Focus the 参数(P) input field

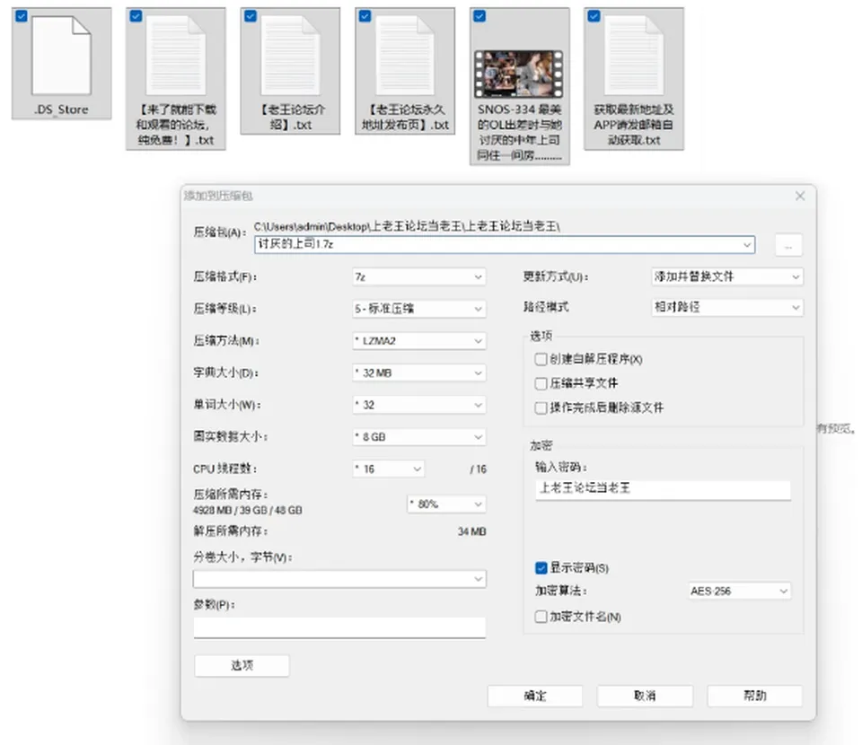coord(339,627)
